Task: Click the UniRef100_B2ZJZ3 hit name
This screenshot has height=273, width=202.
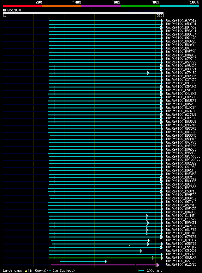Action: point(181,261)
